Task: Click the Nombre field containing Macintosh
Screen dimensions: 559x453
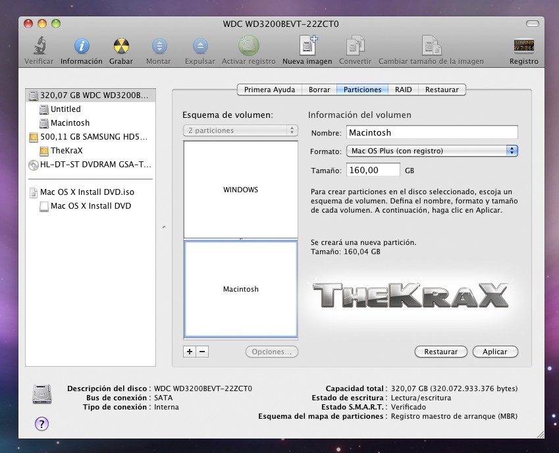Action: (432, 132)
